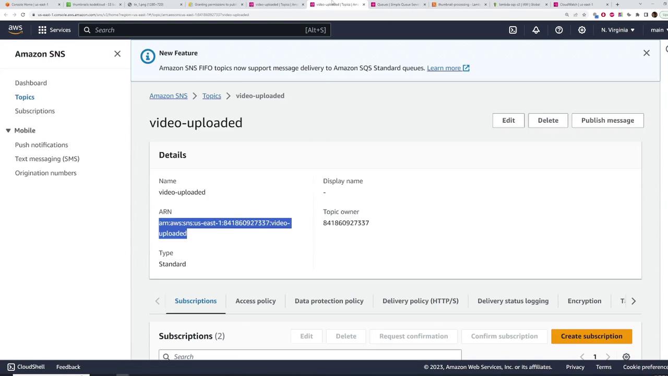
Task: Click the subscriptions page number 1
Action: (595, 357)
